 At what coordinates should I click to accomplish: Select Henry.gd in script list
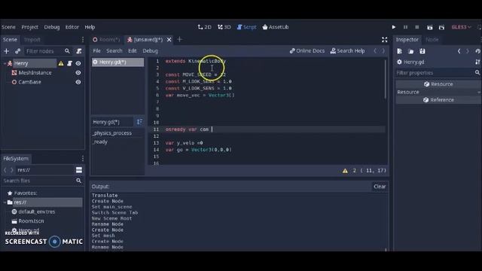point(117,62)
